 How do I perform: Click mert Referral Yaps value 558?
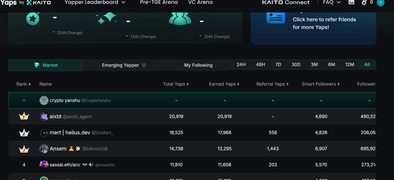click(x=273, y=132)
